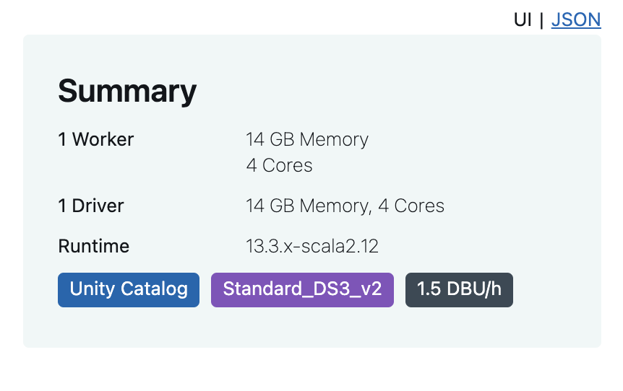Click the purple instance type tag
The width and height of the screenshot is (623, 391).
coord(302,290)
